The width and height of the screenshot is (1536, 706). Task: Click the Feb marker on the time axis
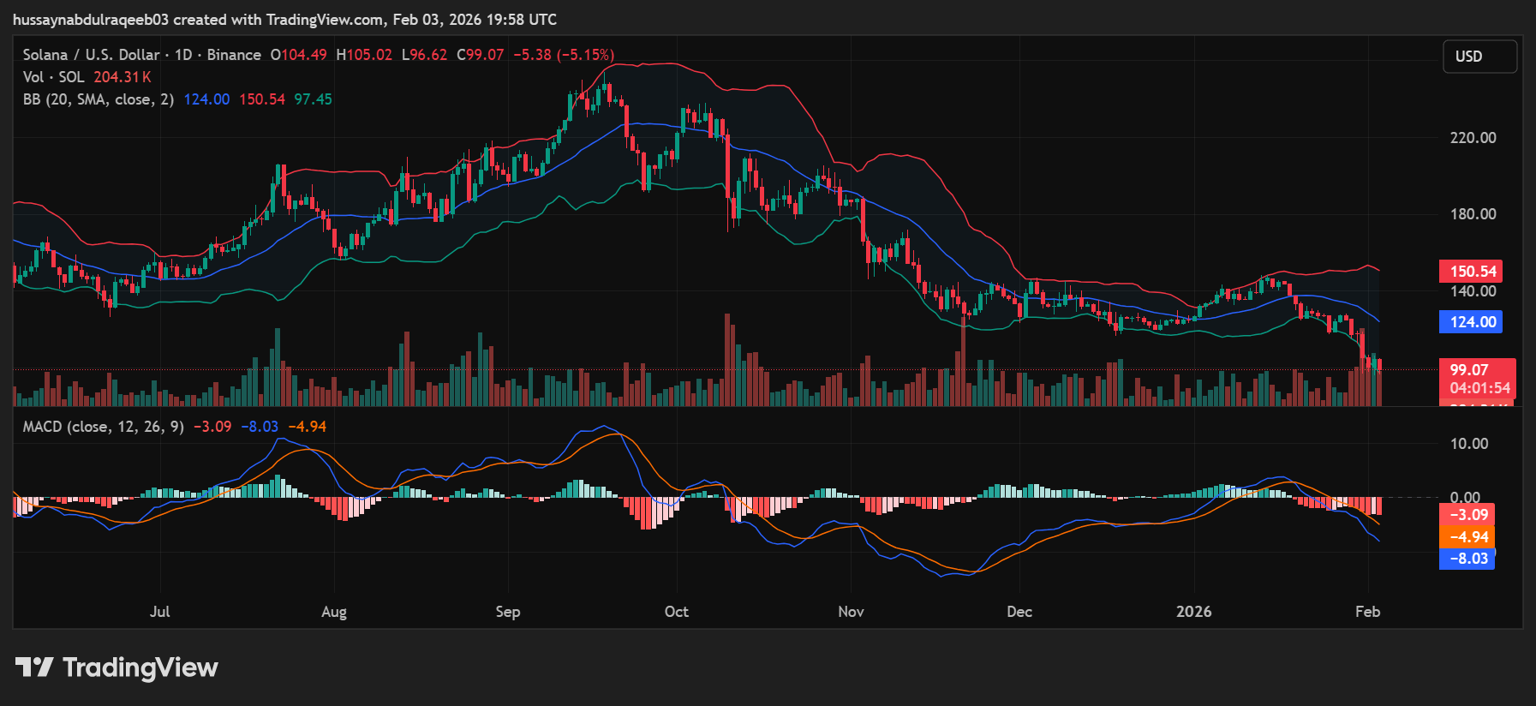(1367, 612)
